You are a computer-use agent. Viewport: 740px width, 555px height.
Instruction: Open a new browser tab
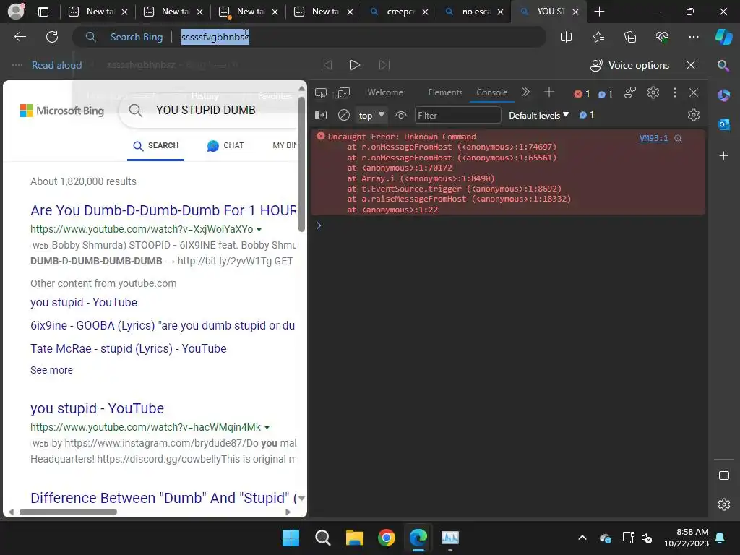coord(599,12)
